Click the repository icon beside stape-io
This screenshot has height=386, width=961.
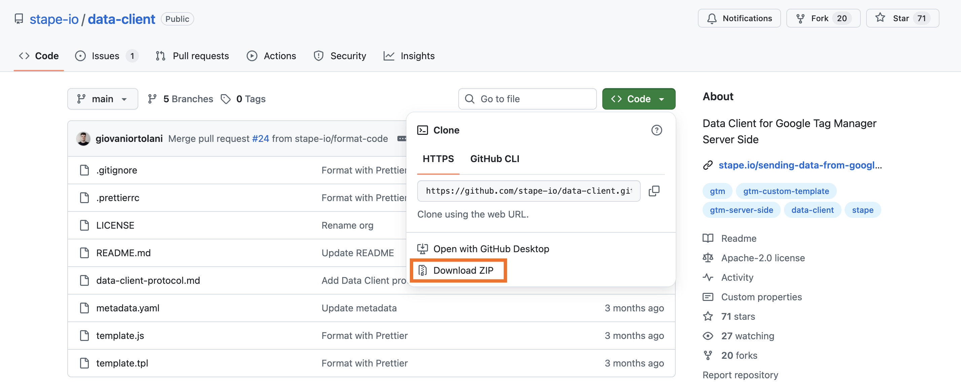point(19,18)
